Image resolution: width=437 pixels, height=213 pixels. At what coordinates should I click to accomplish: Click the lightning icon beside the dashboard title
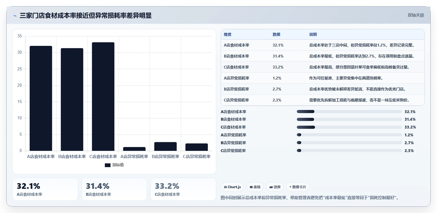point(15,16)
